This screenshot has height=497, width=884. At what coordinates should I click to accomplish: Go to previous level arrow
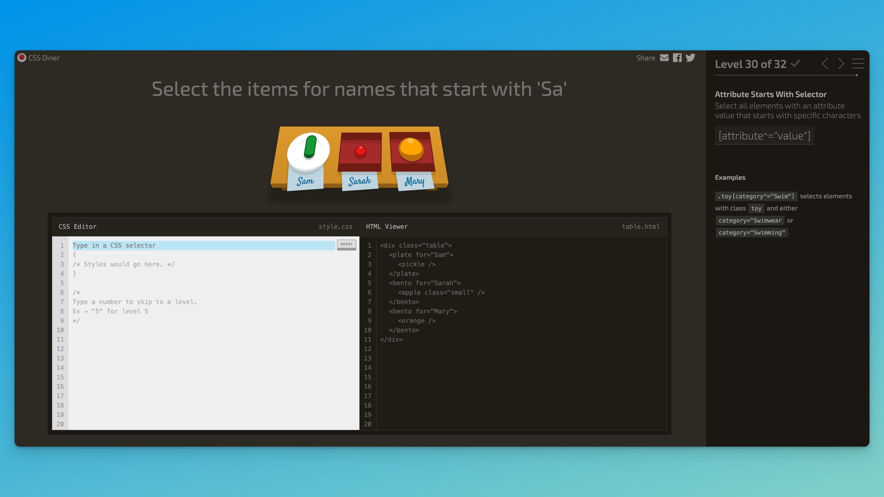coord(825,64)
